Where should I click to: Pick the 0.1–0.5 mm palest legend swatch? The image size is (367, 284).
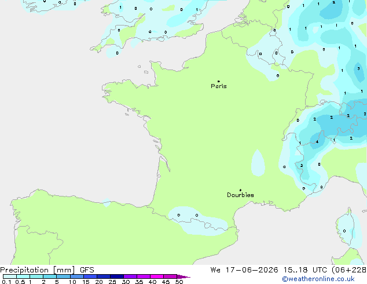[10, 276]
